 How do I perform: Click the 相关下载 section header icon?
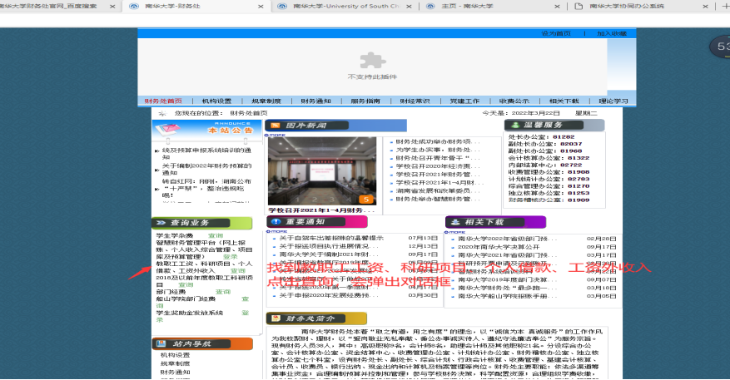click(454, 222)
